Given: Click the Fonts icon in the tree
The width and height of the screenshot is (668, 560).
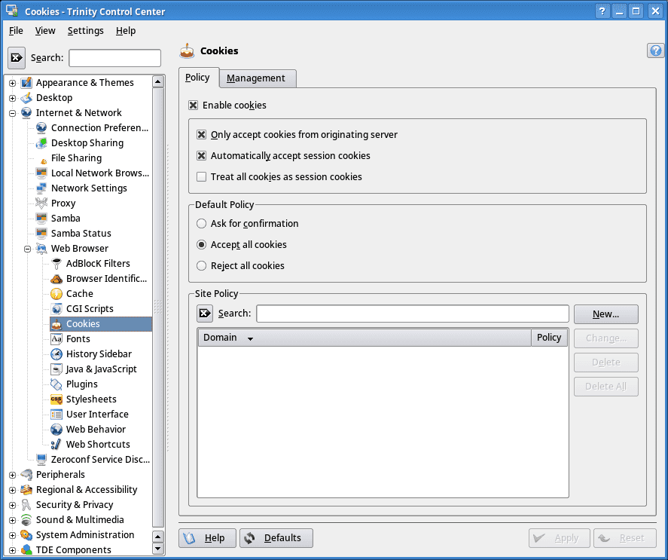Looking at the screenshot, I should (56, 338).
